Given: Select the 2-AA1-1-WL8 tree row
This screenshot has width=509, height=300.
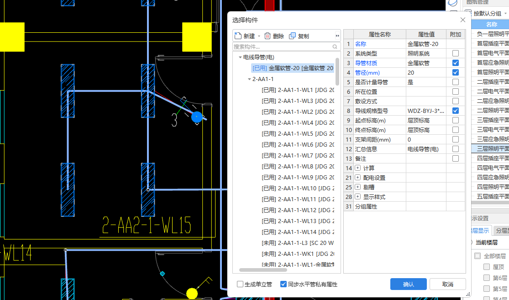Looking at the screenshot, I should (298, 166).
